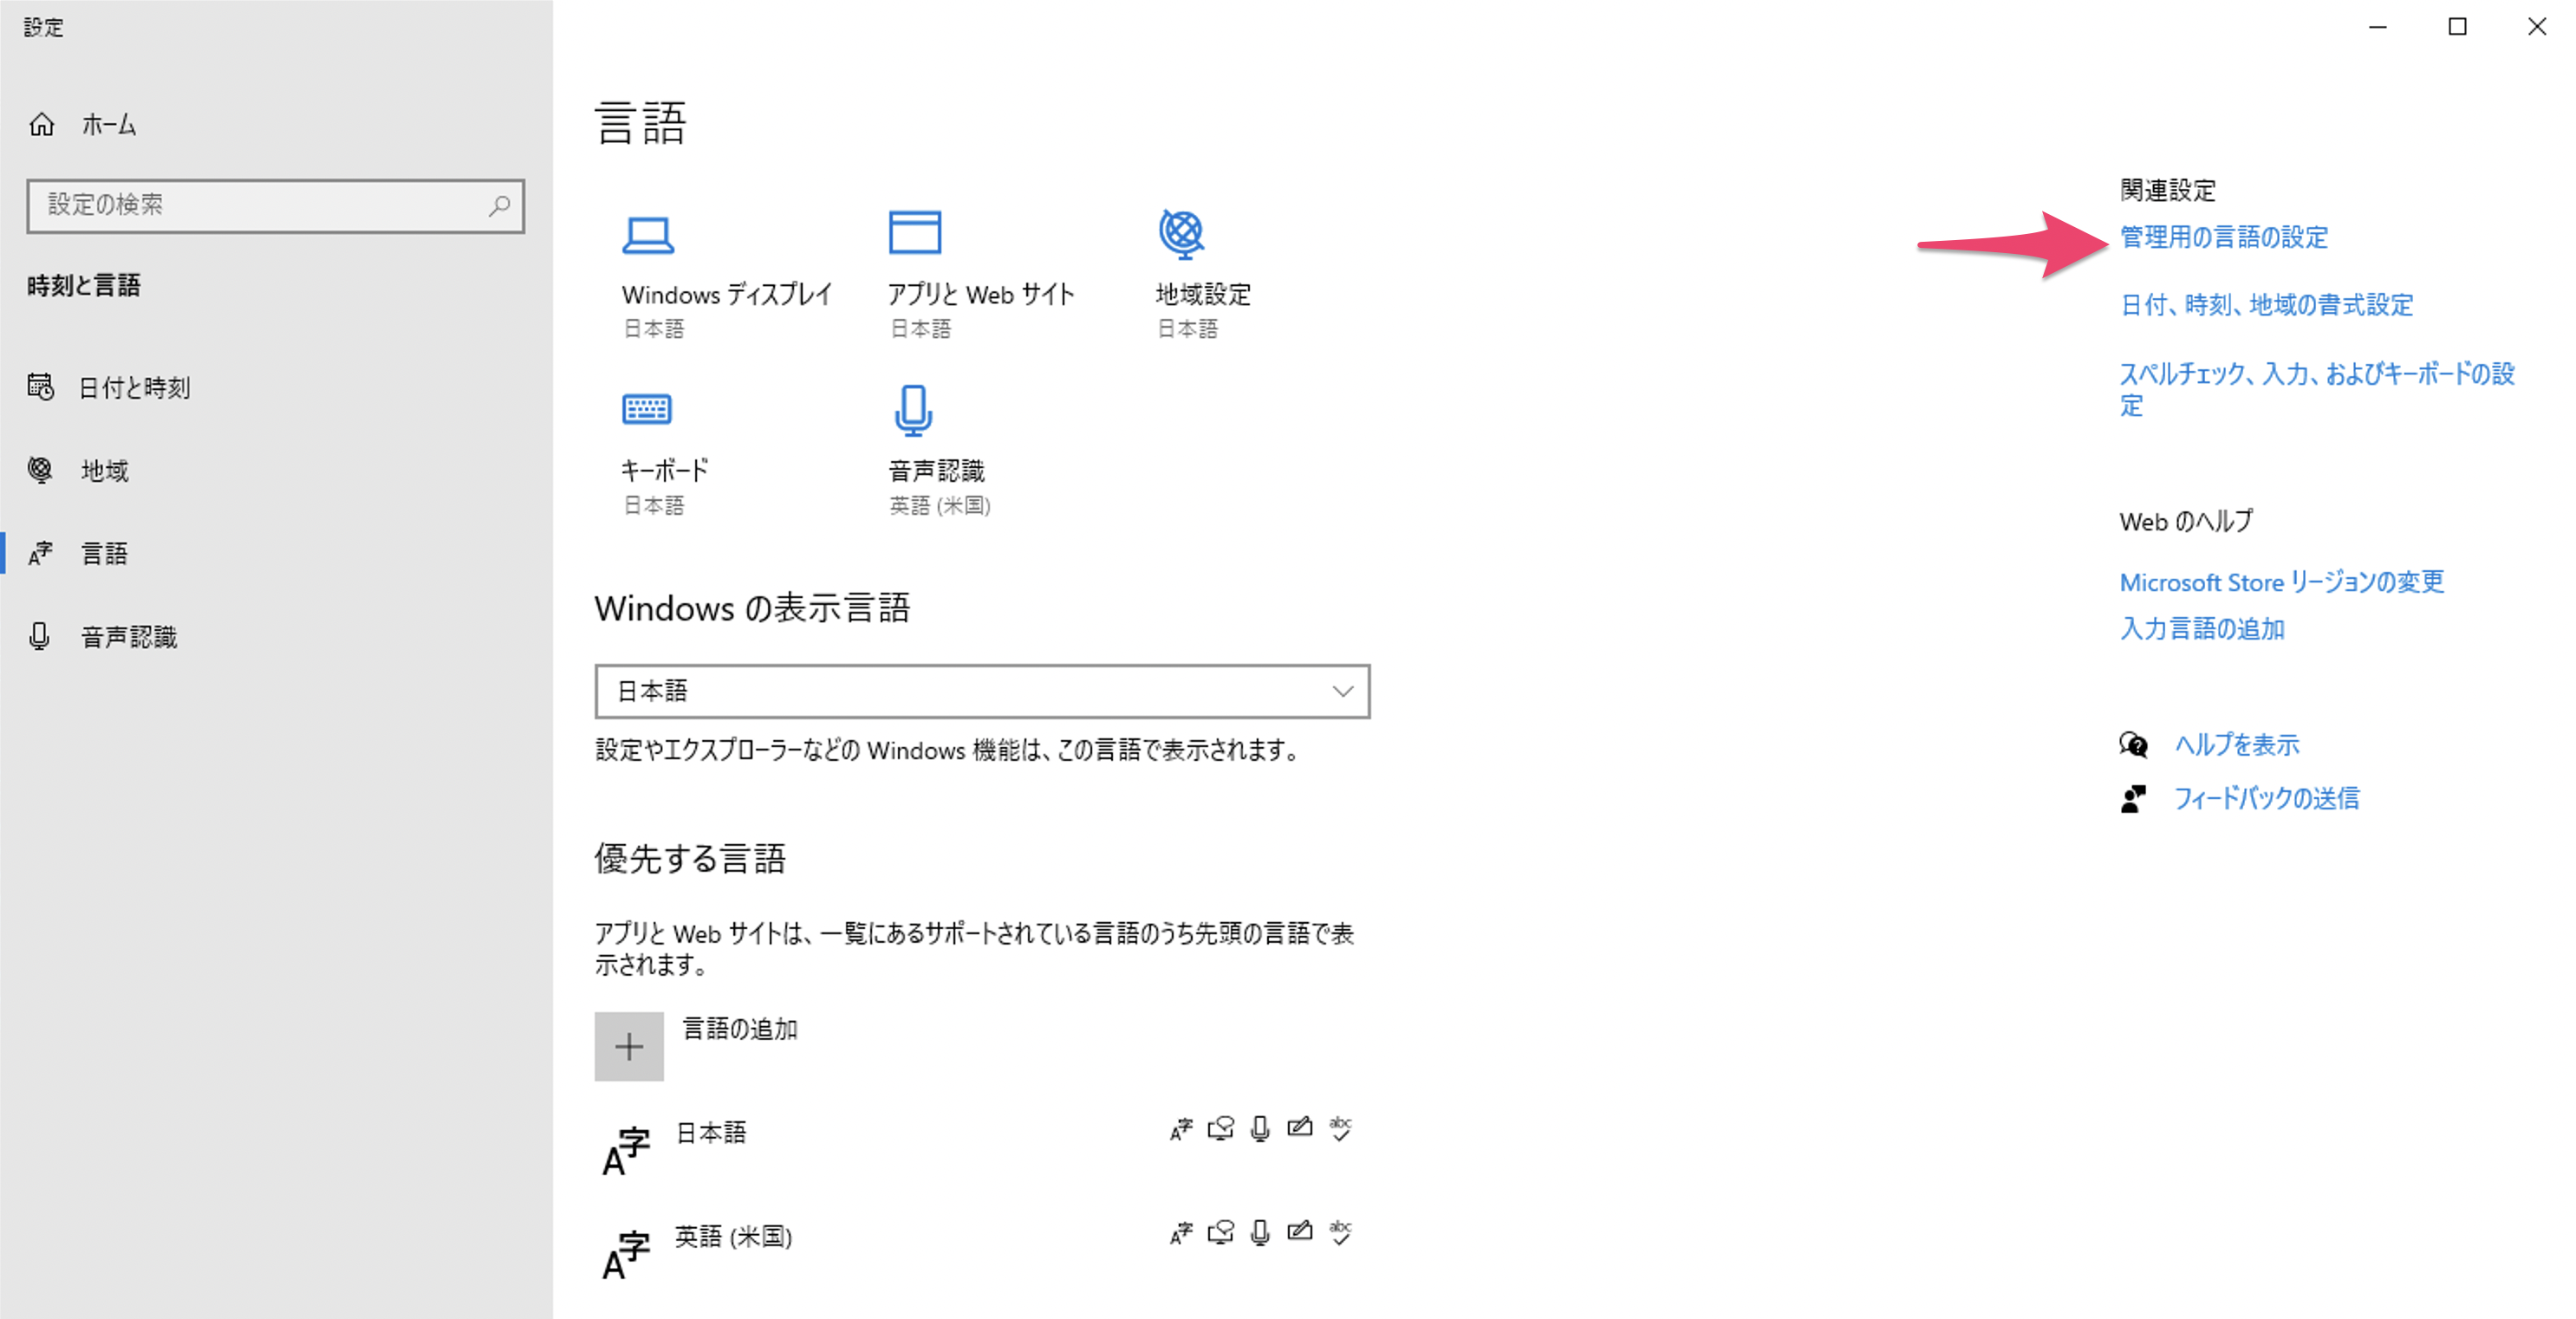Click text-to-speech icon in 日本語 row

1221,1129
